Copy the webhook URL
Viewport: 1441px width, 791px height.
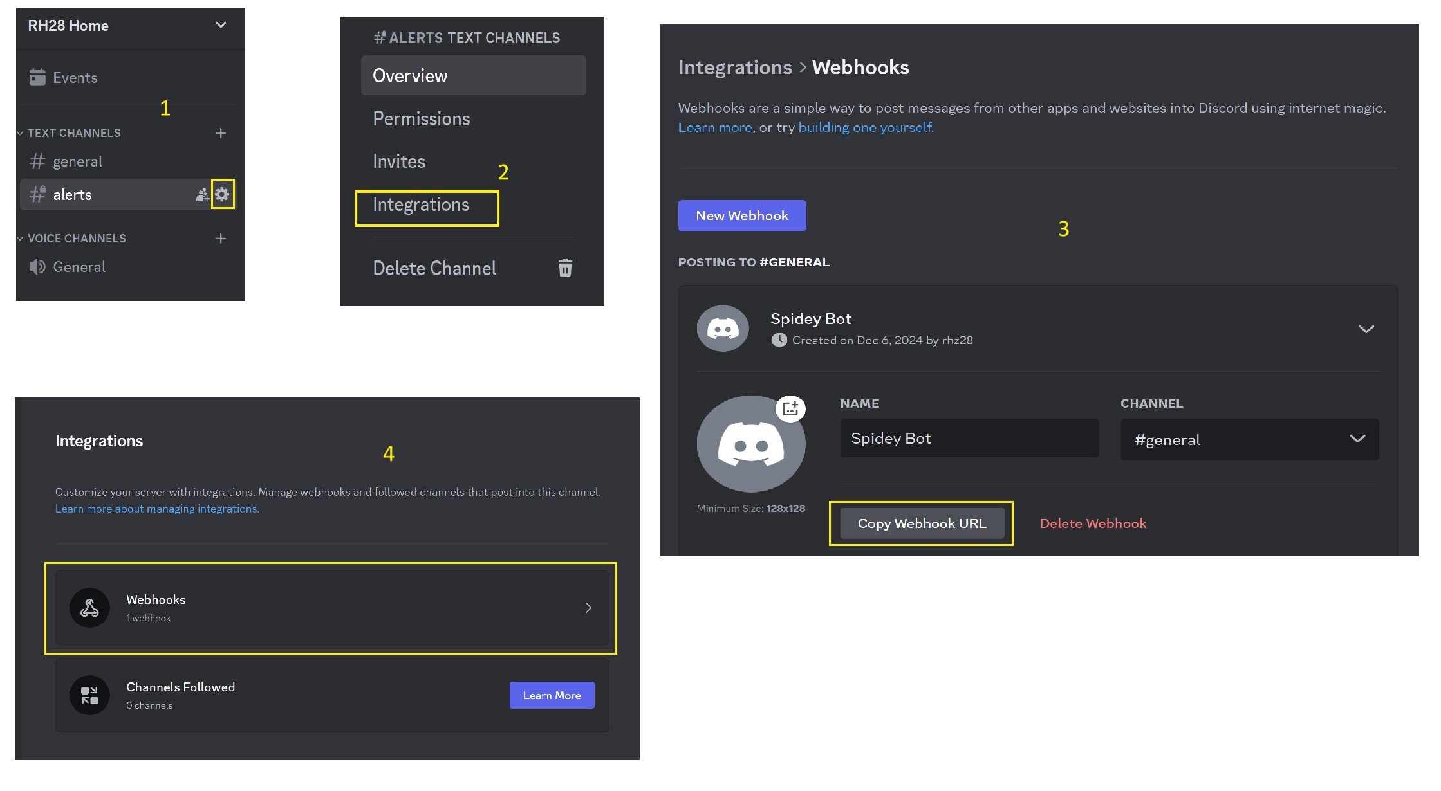pos(922,523)
